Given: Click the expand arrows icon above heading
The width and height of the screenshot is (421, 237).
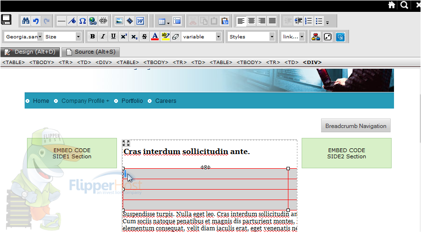Looking at the screenshot, I should pyautogui.click(x=126, y=143).
